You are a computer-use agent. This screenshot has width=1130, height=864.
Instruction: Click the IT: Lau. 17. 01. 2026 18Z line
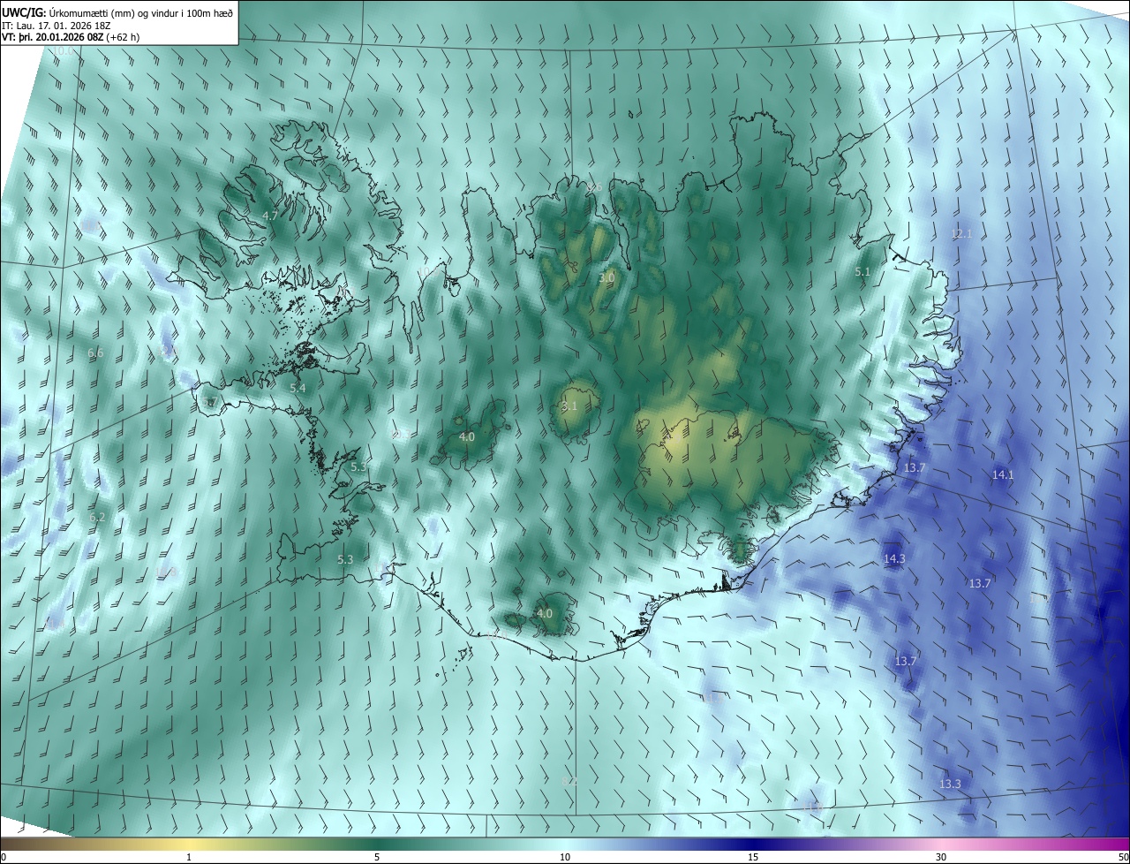coord(56,25)
